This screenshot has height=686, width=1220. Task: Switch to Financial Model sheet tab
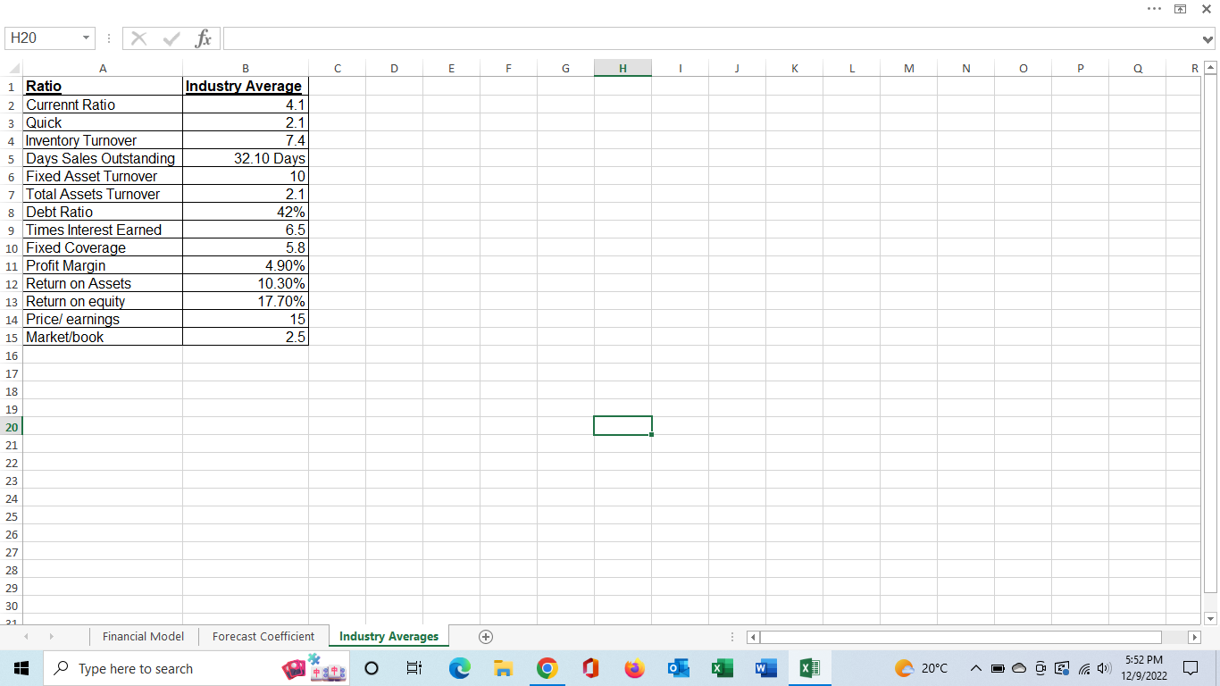[143, 637]
